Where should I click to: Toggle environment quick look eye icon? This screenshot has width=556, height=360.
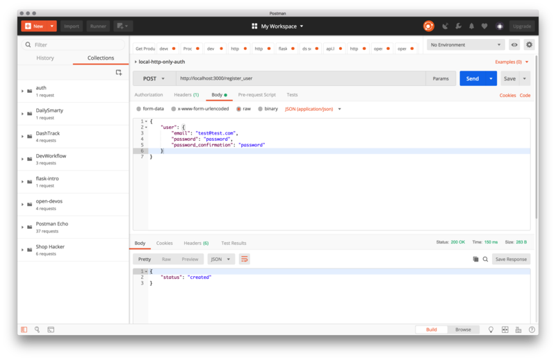pyautogui.click(x=514, y=45)
